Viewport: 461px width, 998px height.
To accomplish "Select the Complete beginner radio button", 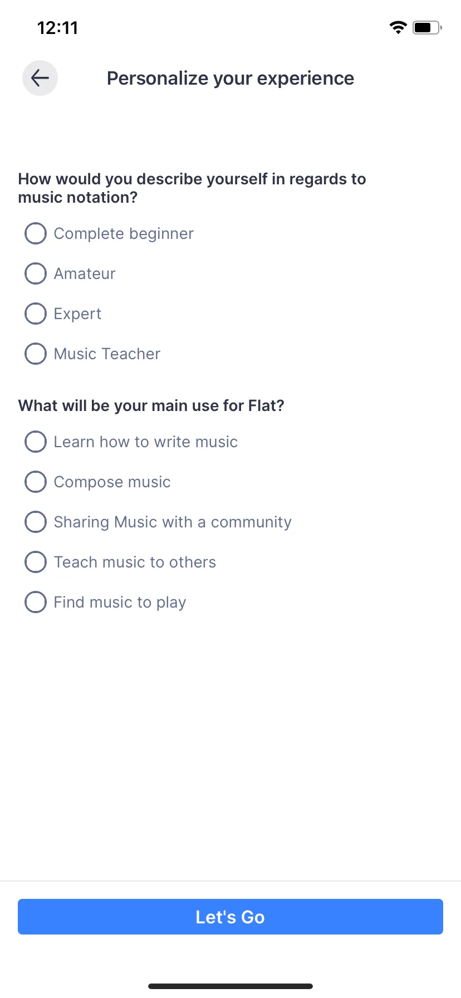I will [36, 234].
